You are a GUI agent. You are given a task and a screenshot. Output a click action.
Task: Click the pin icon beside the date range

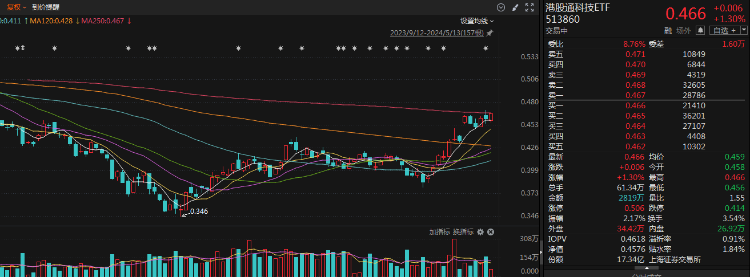tap(490, 33)
